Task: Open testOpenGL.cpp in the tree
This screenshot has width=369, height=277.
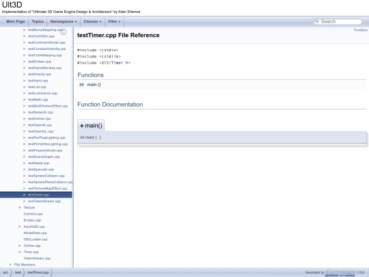Action: pyautogui.click(x=41, y=131)
